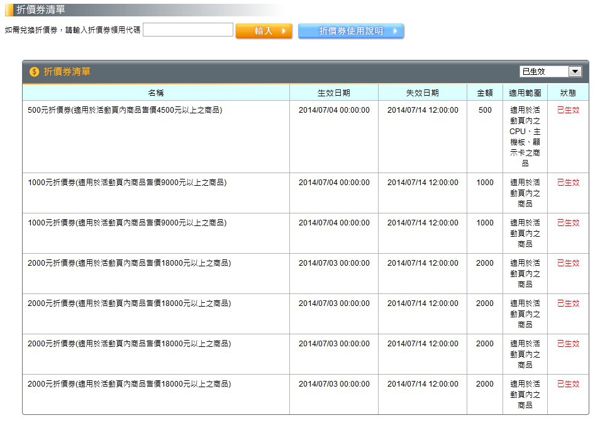Click the 金額 column header

pyautogui.click(x=485, y=93)
